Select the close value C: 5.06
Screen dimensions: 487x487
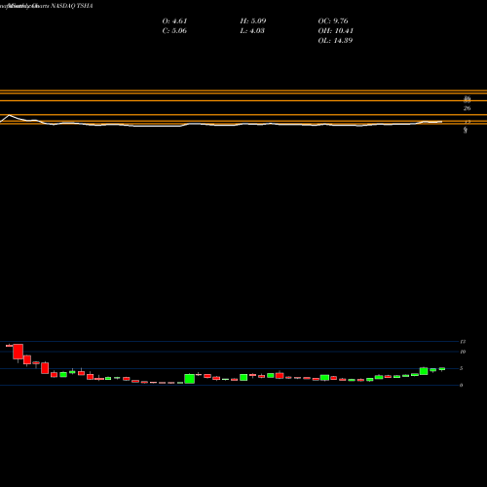pos(174,30)
